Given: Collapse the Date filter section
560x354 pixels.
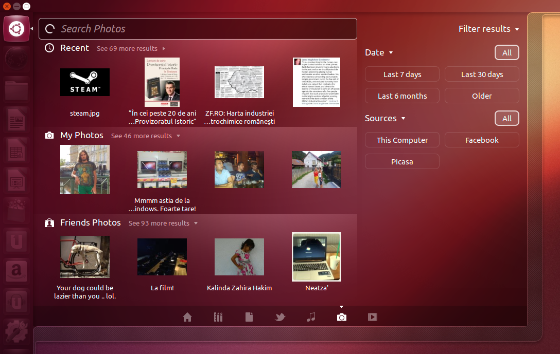Looking at the screenshot, I should click(379, 52).
